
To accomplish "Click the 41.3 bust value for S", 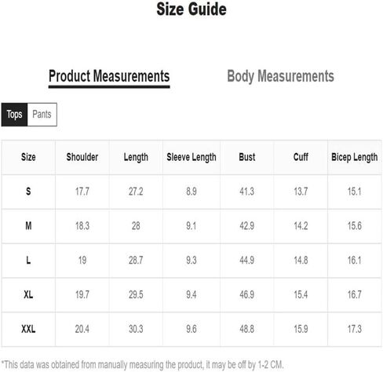I will click(246, 191).
